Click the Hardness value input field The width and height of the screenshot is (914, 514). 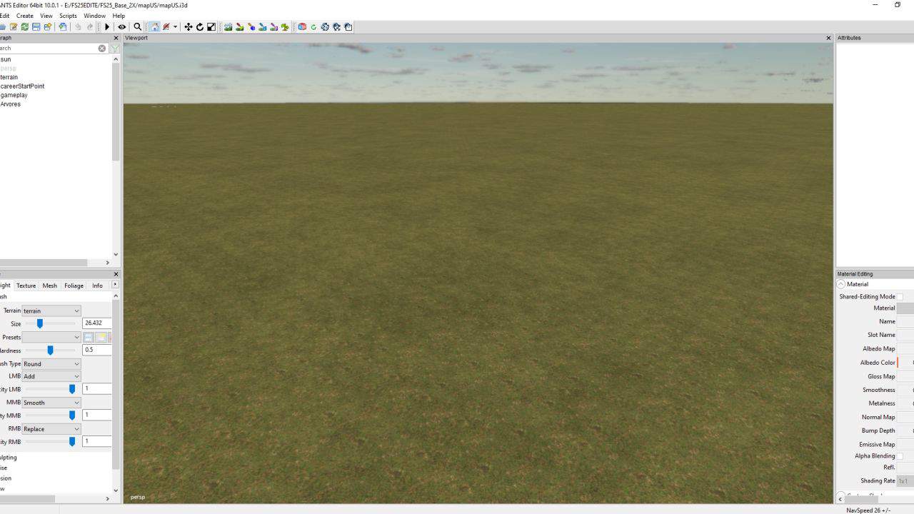pyautogui.click(x=97, y=350)
